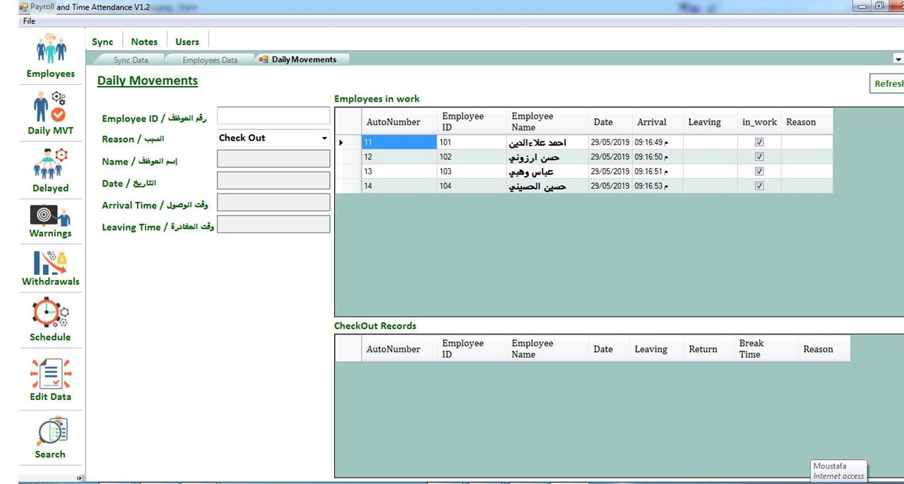Click arrival time 09:16:49 cell
904x484 pixels.
[657, 142]
